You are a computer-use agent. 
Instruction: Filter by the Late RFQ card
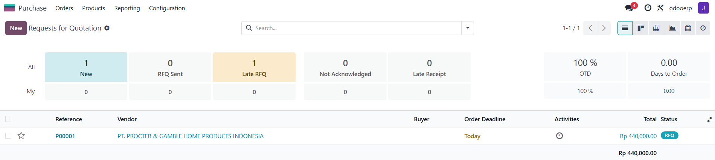coord(254,67)
